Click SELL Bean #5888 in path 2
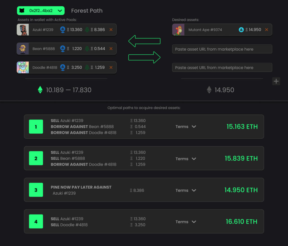 (x=68, y=158)
